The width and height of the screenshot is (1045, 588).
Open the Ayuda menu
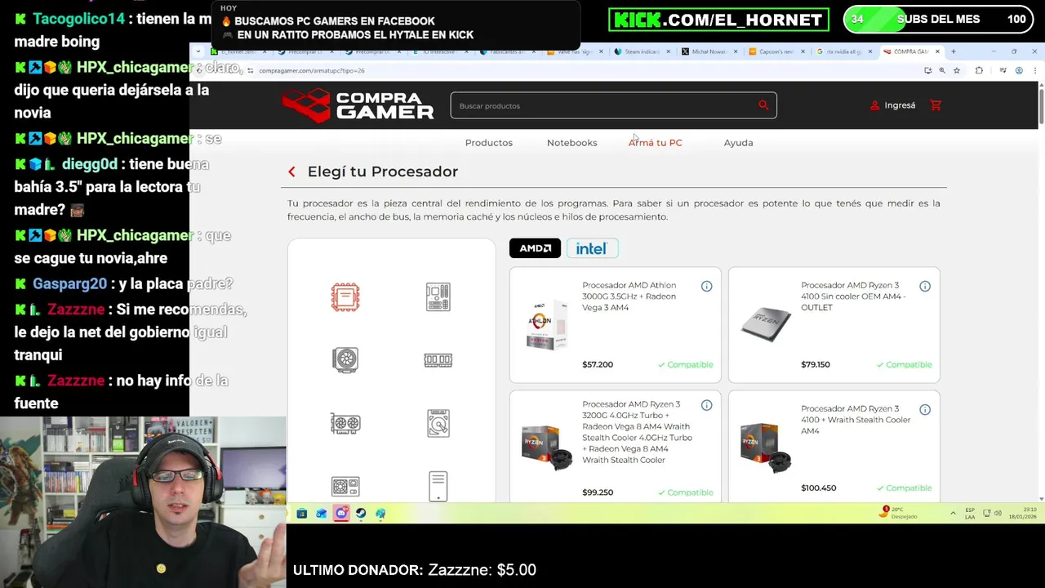738,143
